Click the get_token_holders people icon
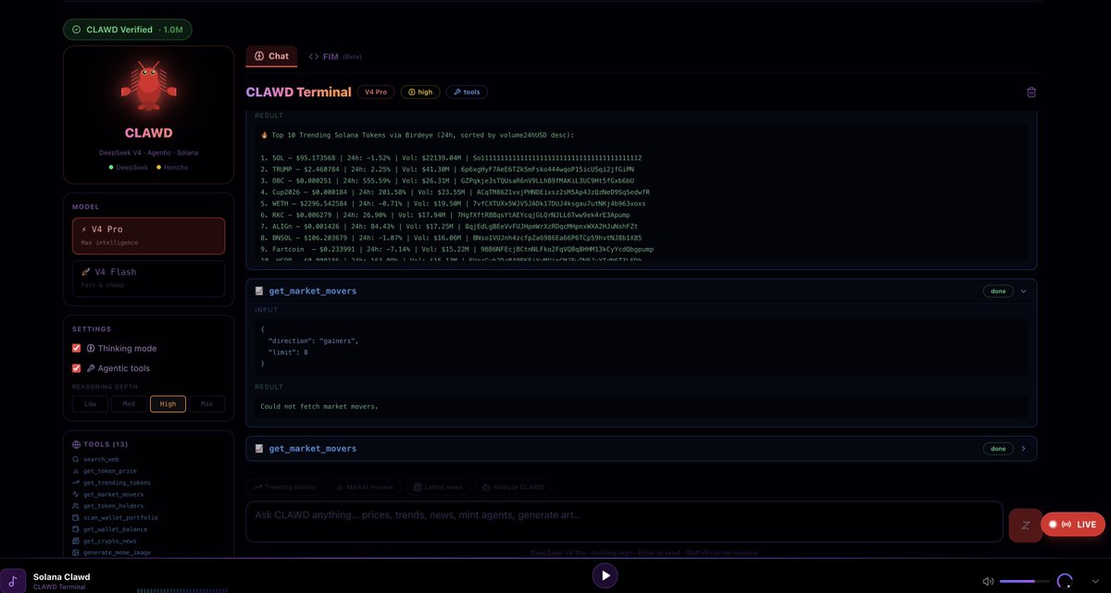 coord(76,506)
